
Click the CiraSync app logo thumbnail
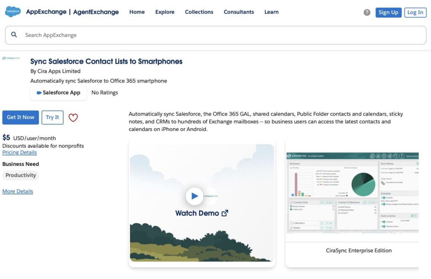(11, 58)
